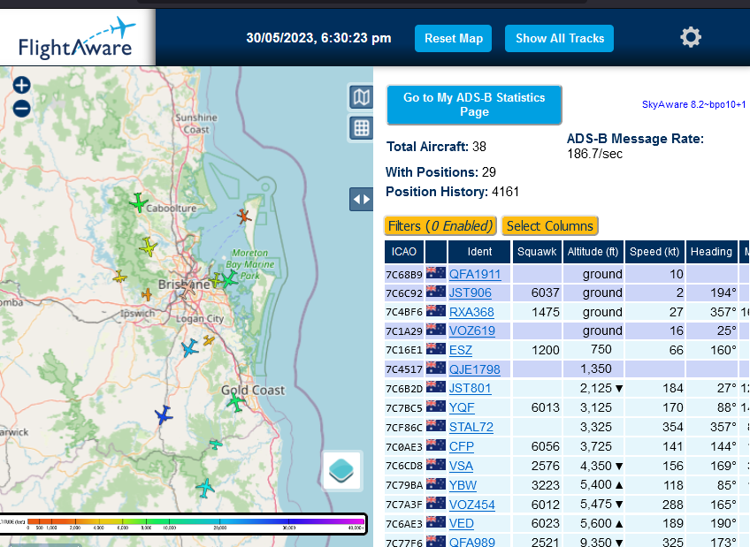Sort table by Speed (kt) header
Viewport: 750px width, 547px height.
pos(654,252)
